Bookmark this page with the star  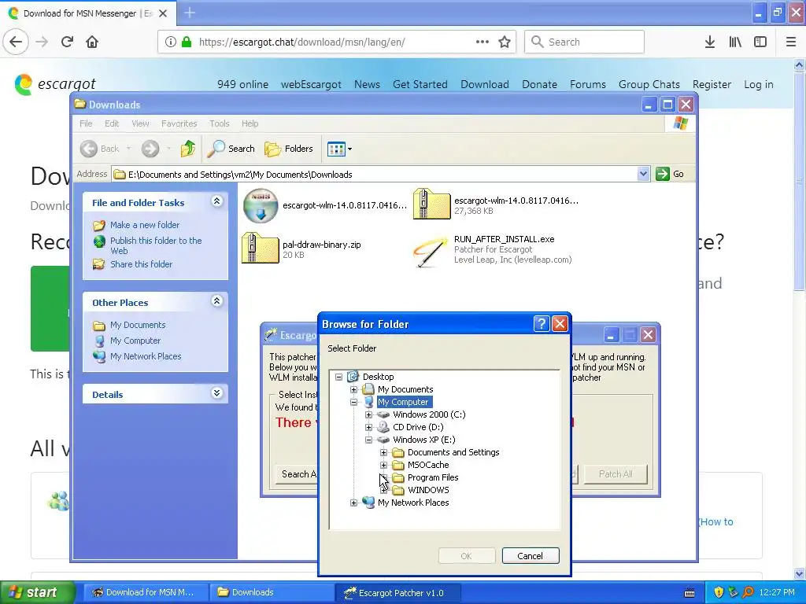(505, 42)
